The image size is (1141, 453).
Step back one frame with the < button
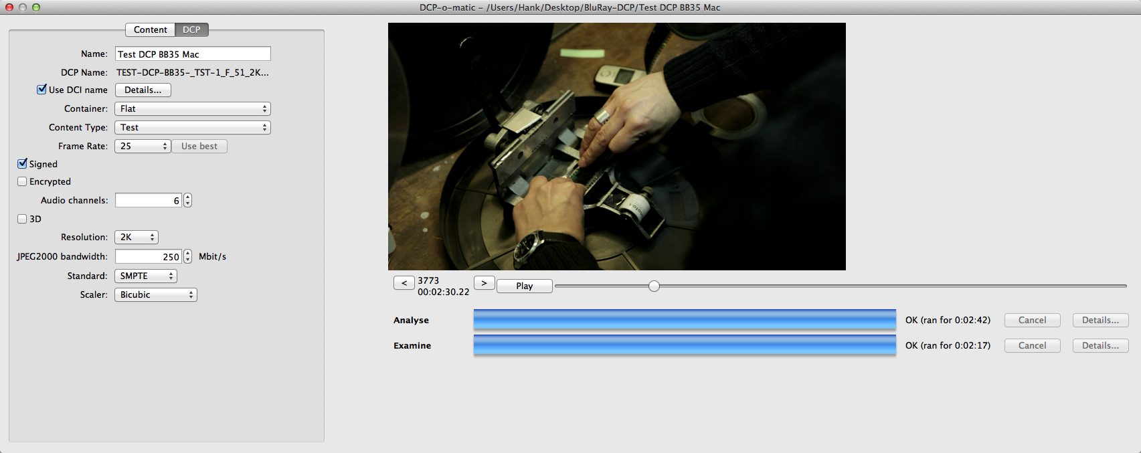click(x=404, y=283)
